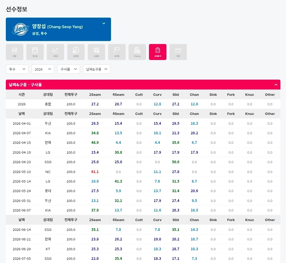Click the 48.9 2Seam value for 한화
This screenshot has height=263, width=286.
[x=95, y=143]
